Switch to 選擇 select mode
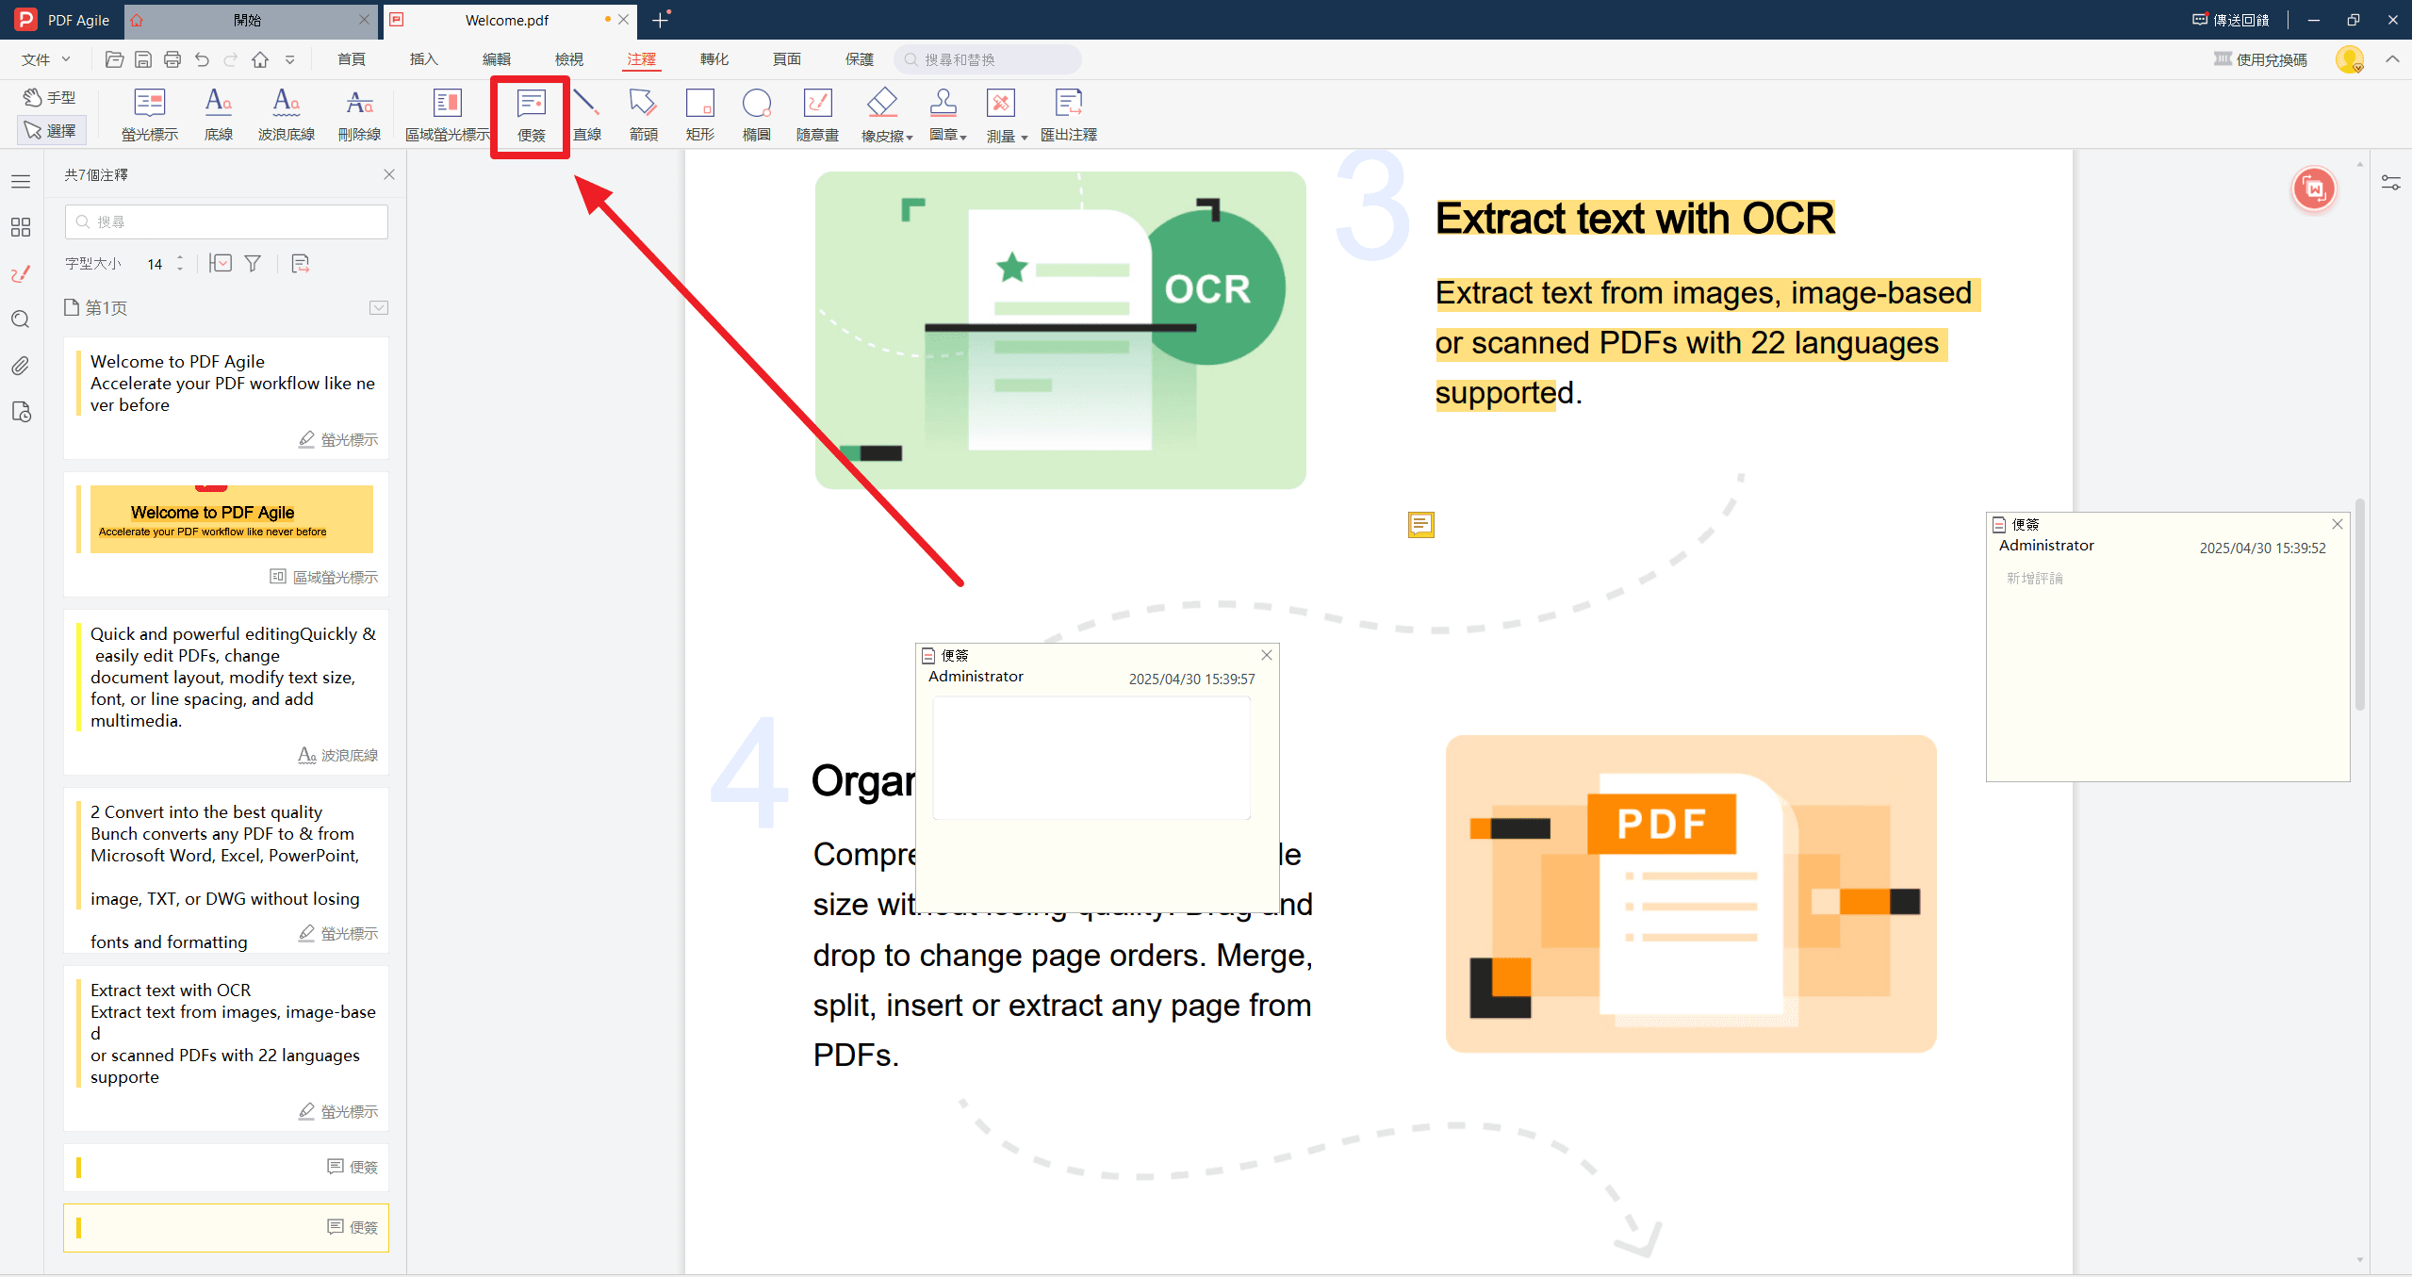 [51, 130]
